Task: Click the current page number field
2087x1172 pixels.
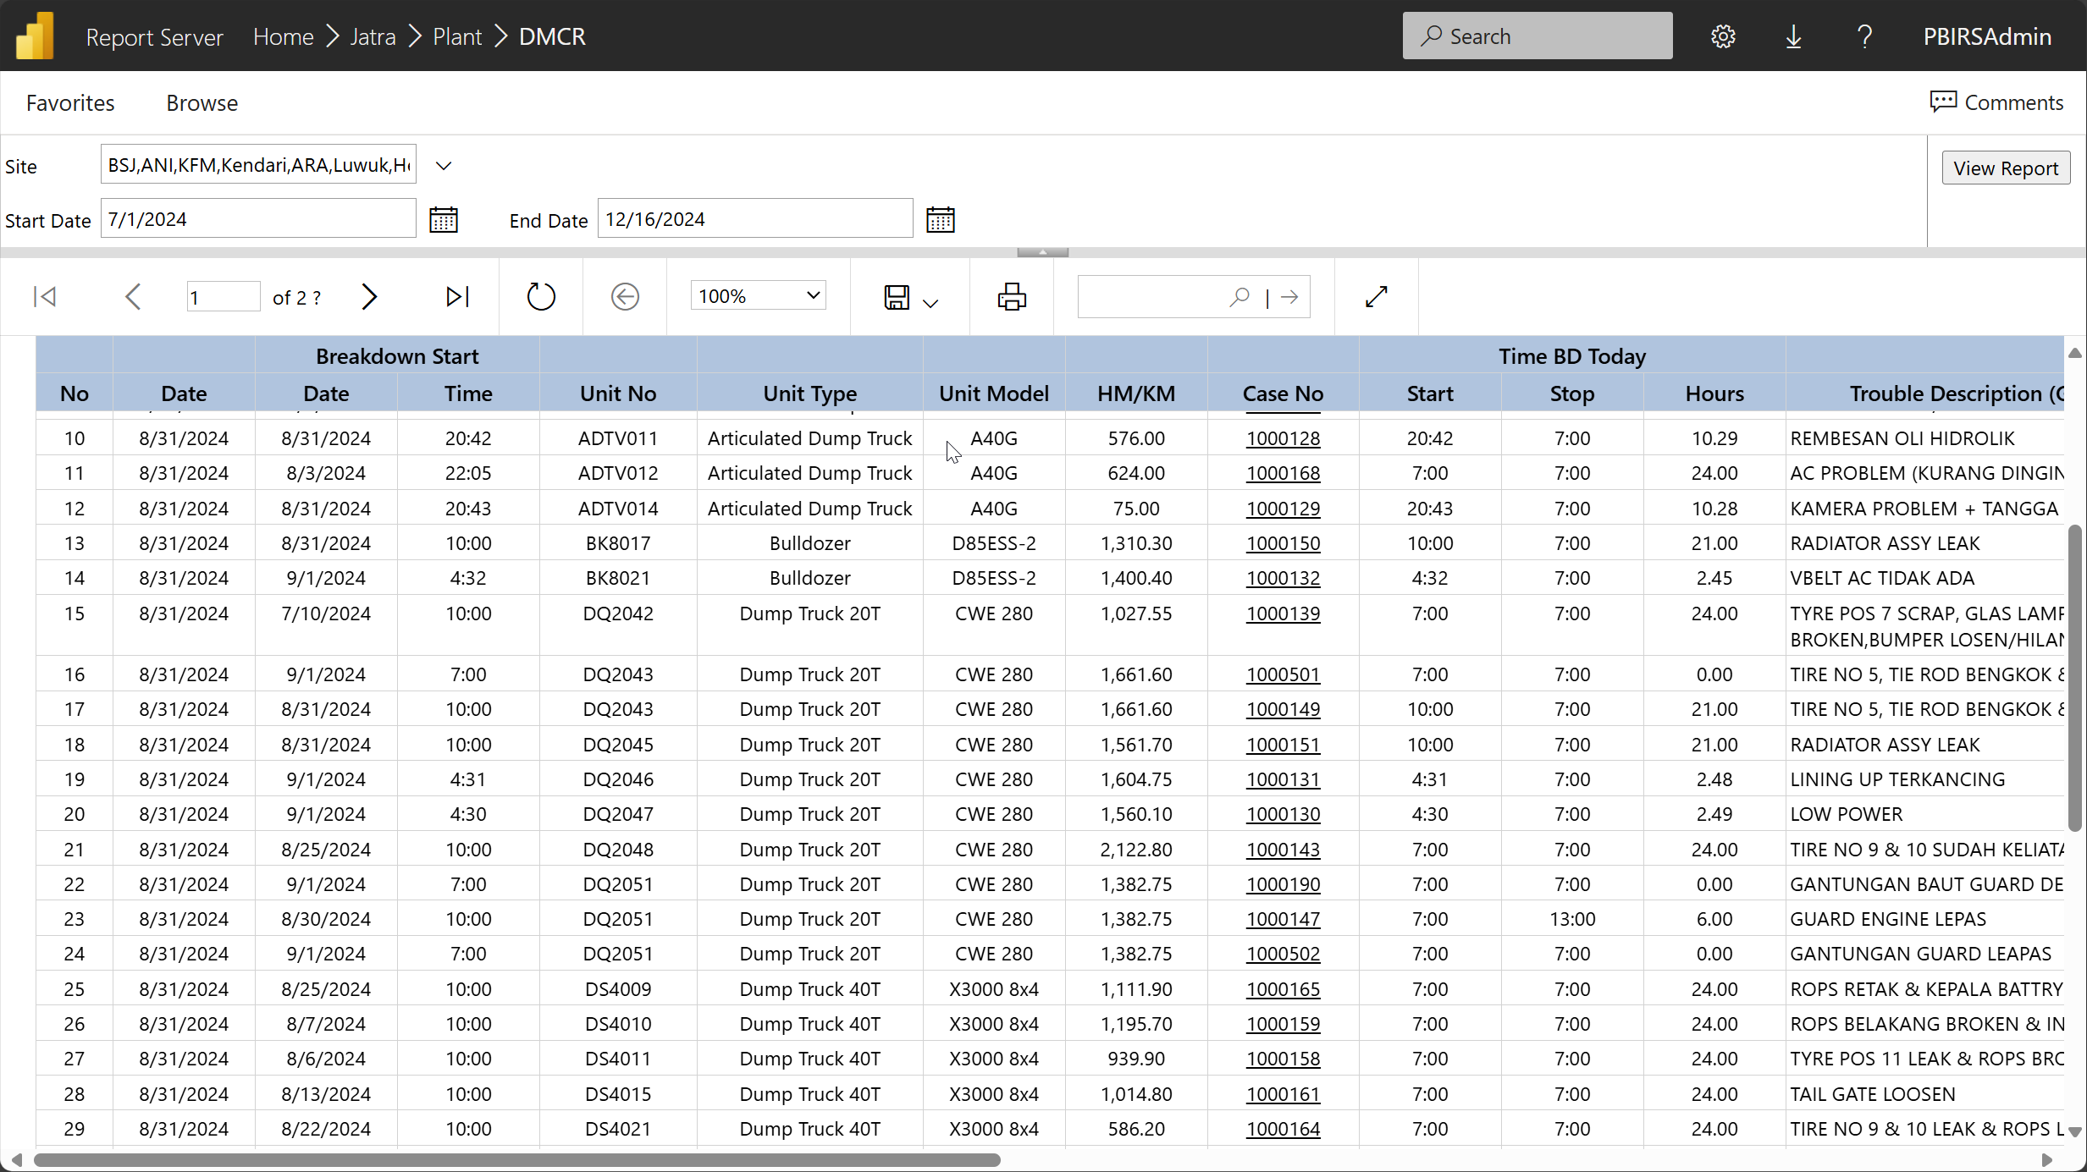Action: 223,297
